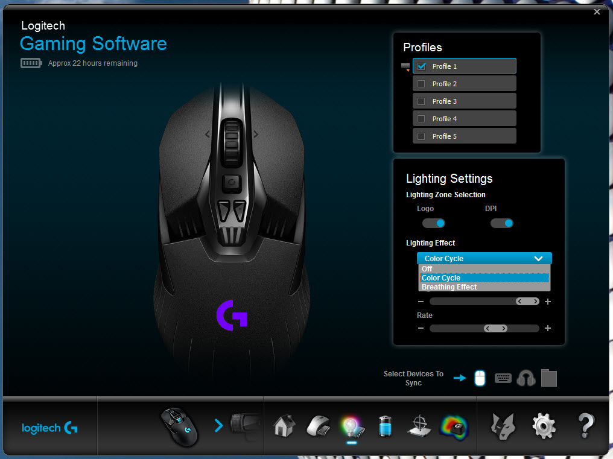Viewport: 613px width, 459px height.
Task: Open the Home icon in bottom bar
Action: (284, 426)
